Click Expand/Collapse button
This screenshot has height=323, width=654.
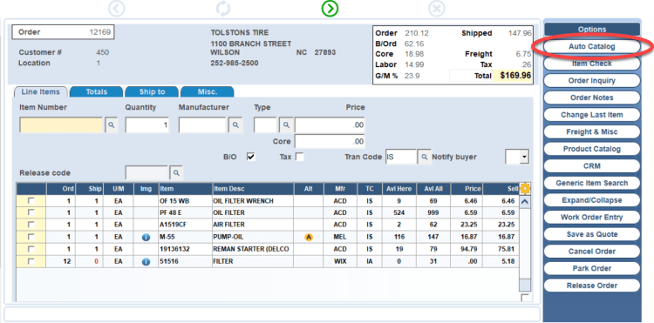tap(591, 200)
